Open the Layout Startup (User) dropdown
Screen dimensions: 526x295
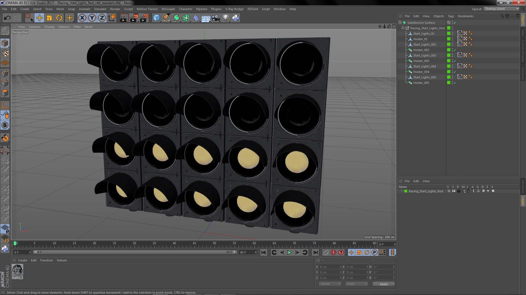point(502,9)
